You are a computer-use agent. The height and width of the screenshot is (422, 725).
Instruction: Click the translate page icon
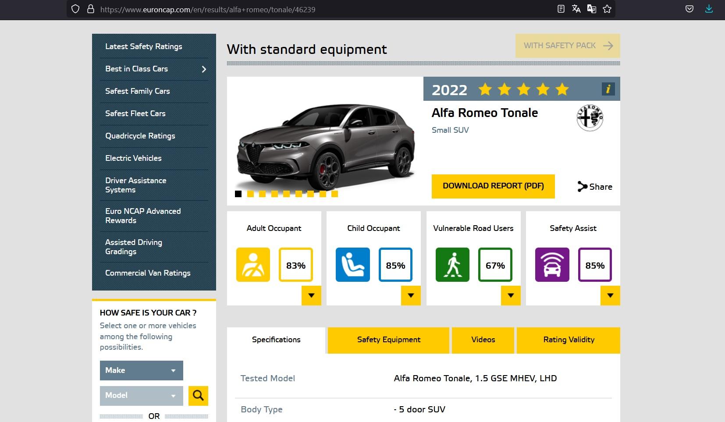point(576,9)
